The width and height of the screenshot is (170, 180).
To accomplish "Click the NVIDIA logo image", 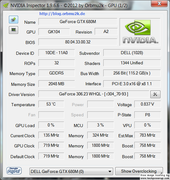I will (140, 32).
